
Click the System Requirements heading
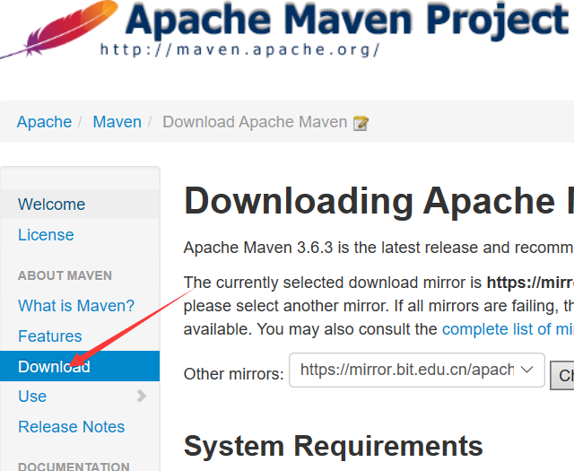[x=334, y=446]
